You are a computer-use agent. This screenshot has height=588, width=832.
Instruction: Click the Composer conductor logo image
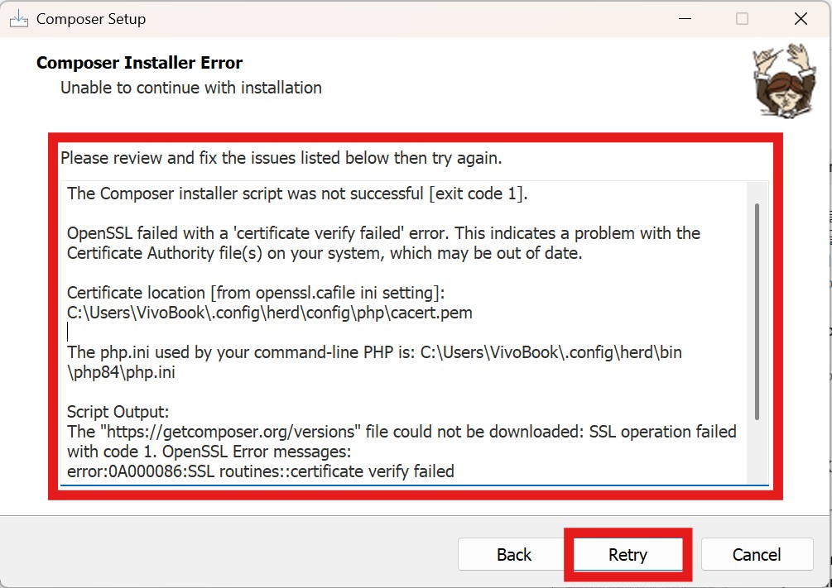777,79
